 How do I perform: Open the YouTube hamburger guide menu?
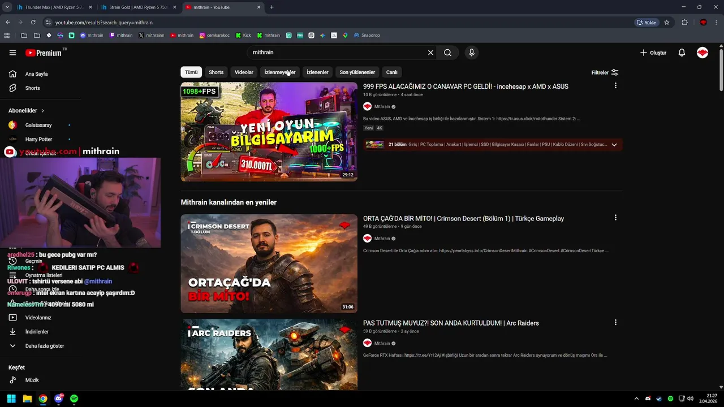pos(12,53)
